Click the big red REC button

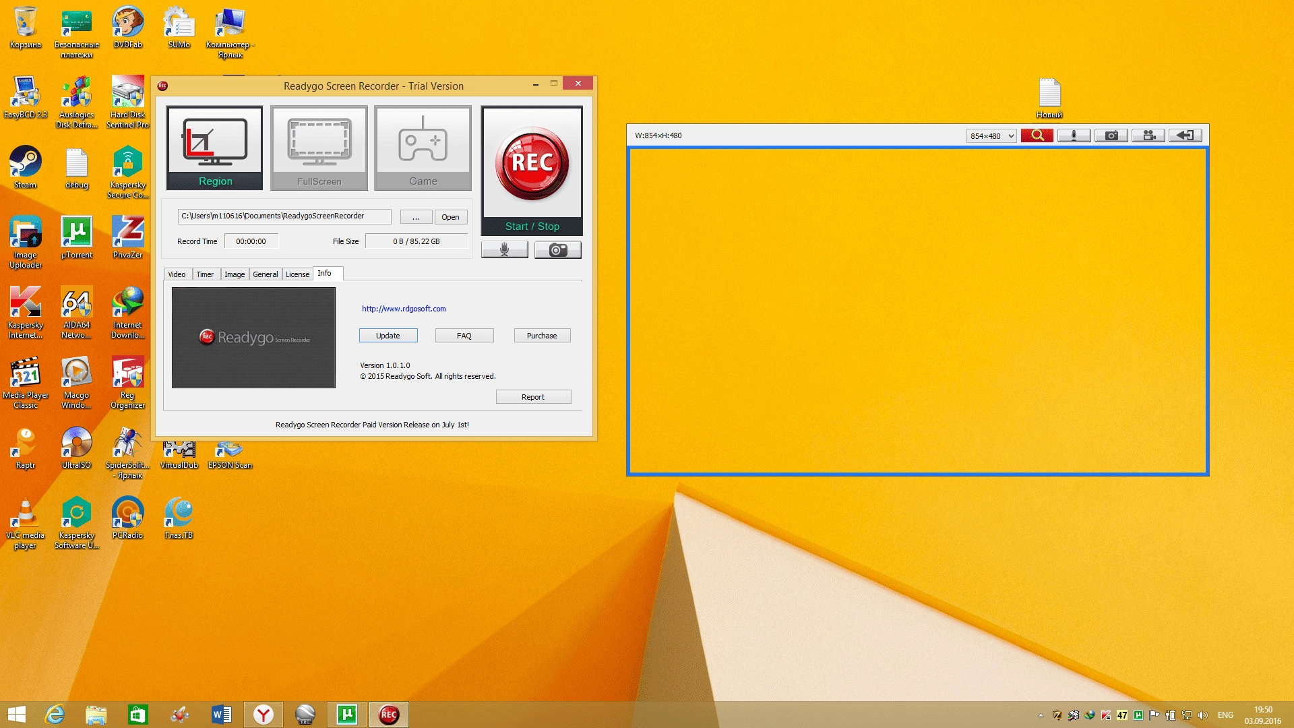tap(532, 163)
